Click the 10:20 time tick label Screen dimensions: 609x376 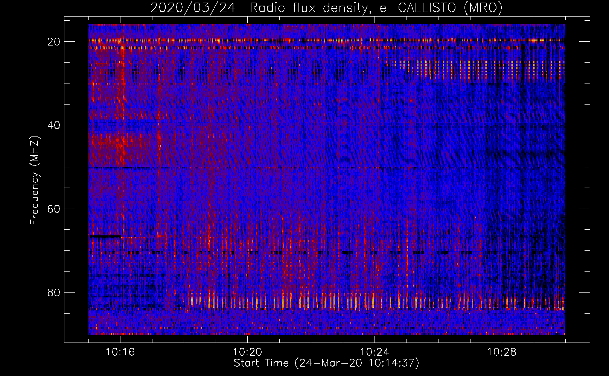point(247,352)
